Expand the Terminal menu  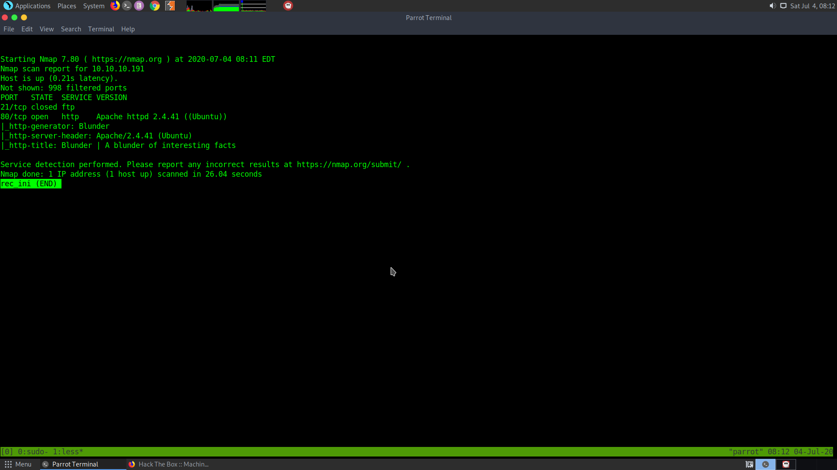pyautogui.click(x=101, y=29)
